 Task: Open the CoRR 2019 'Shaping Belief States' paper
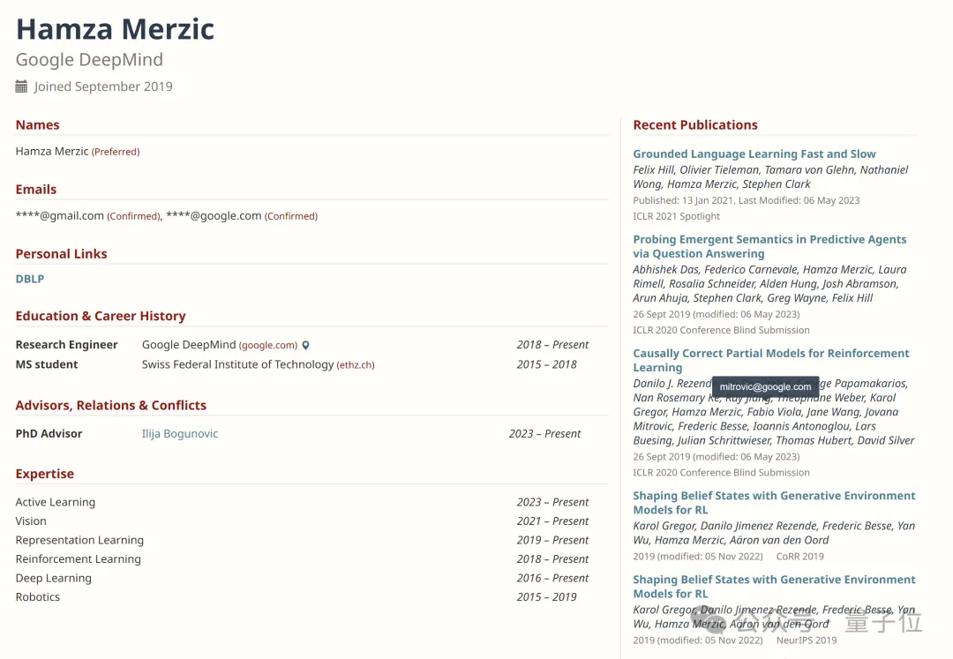[774, 502]
